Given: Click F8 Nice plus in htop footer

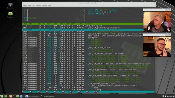Looking at the screenshot, I should pyautogui.click(x=82, y=92).
